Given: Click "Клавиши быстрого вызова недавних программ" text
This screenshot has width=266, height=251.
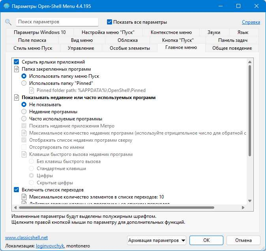Looking at the screenshot, I should pyautogui.click(x=81, y=154).
